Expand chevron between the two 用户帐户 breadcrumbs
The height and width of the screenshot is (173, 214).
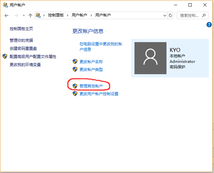point(91,15)
